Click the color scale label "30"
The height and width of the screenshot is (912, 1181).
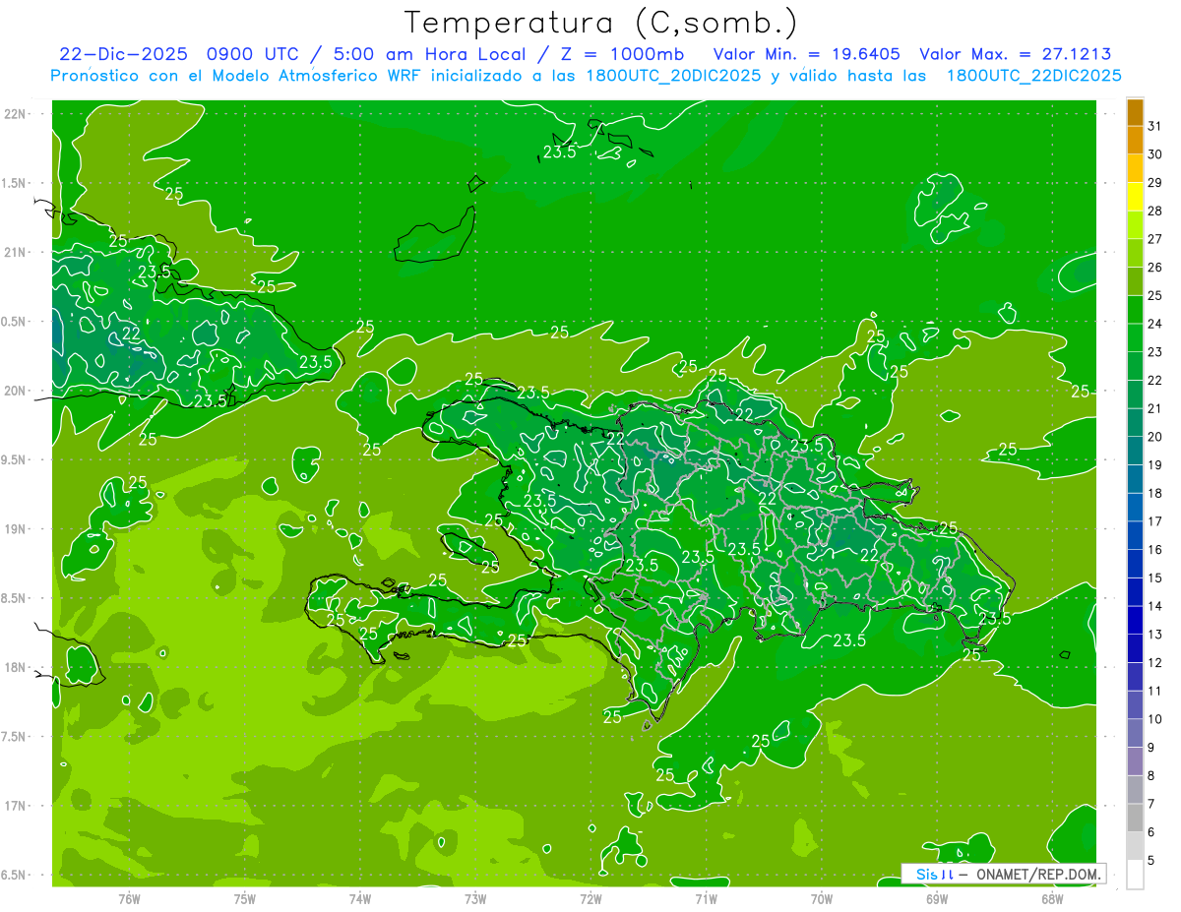click(1155, 154)
